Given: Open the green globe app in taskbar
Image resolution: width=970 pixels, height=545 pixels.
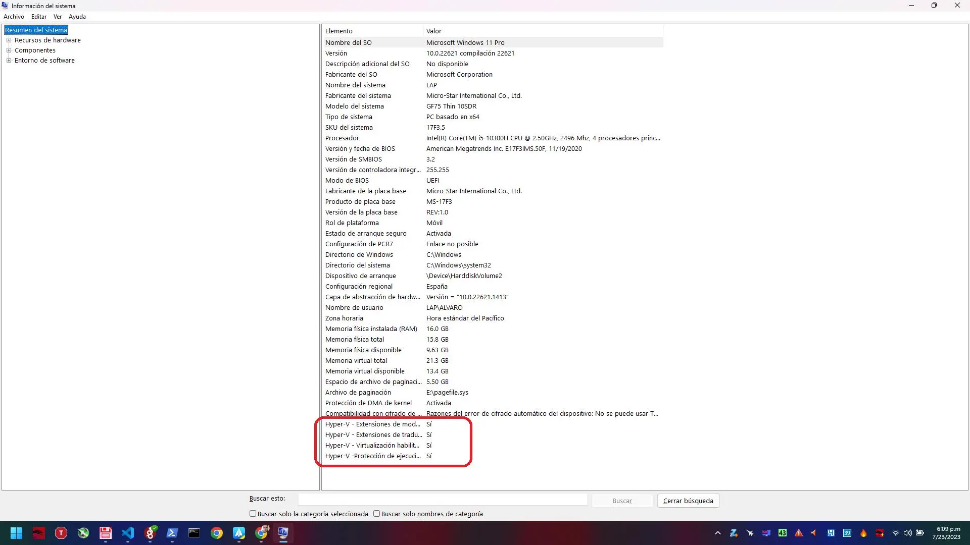Looking at the screenshot, I should 83,533.
